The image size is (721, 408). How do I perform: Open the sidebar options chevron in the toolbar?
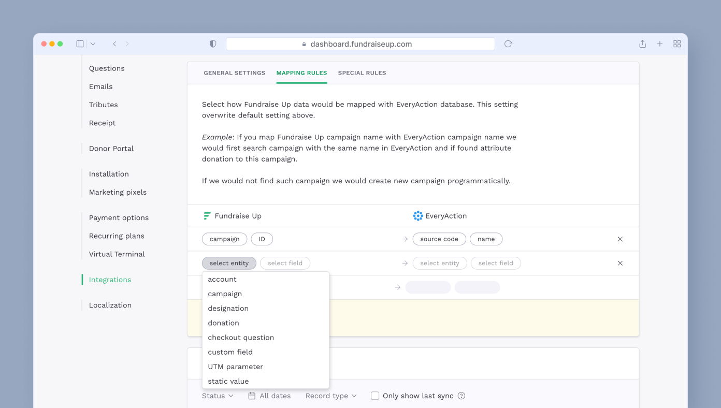pyautogui.click(x=93, y=44)
